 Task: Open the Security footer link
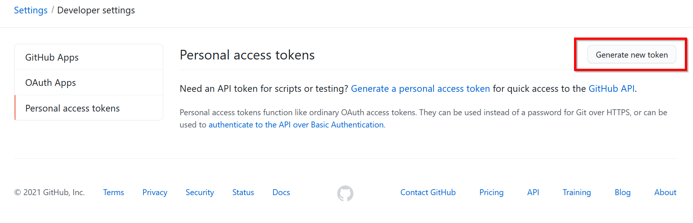tap(200, 193)
